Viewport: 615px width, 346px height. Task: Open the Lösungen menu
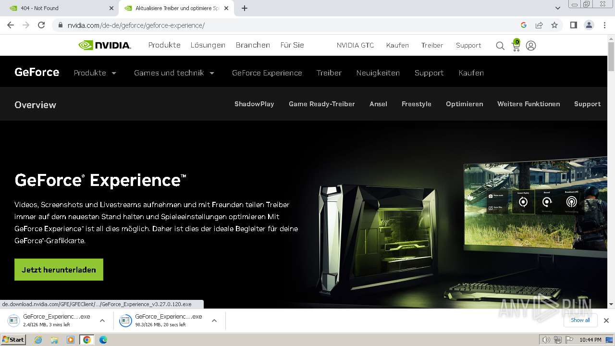coord(208,45)
